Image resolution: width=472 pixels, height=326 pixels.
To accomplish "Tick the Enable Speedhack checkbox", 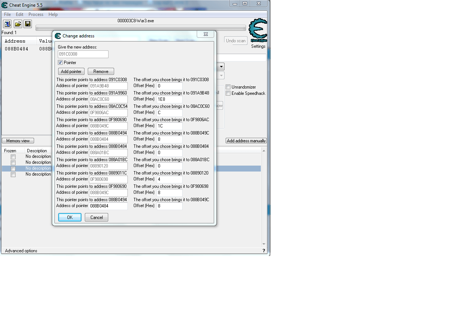I will 228,93.
